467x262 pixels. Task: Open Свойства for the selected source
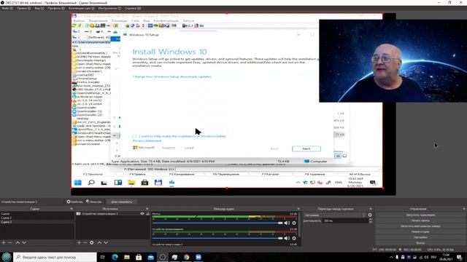74,202
